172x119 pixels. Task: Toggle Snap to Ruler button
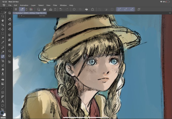point(119,9)
